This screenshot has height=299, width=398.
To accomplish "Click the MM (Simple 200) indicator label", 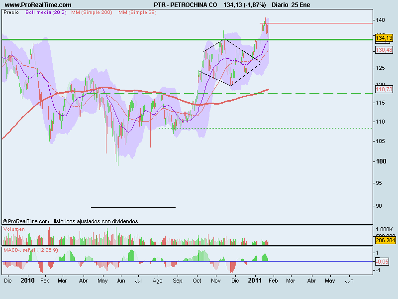I will (x=92, y=12).
